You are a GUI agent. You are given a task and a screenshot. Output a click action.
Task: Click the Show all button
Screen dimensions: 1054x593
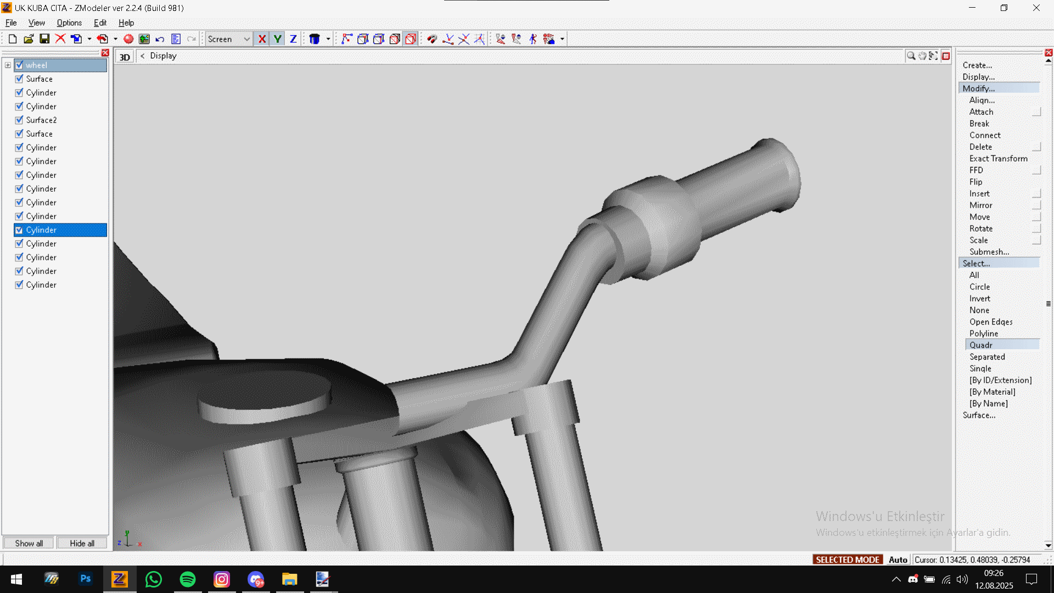point(29,543)
